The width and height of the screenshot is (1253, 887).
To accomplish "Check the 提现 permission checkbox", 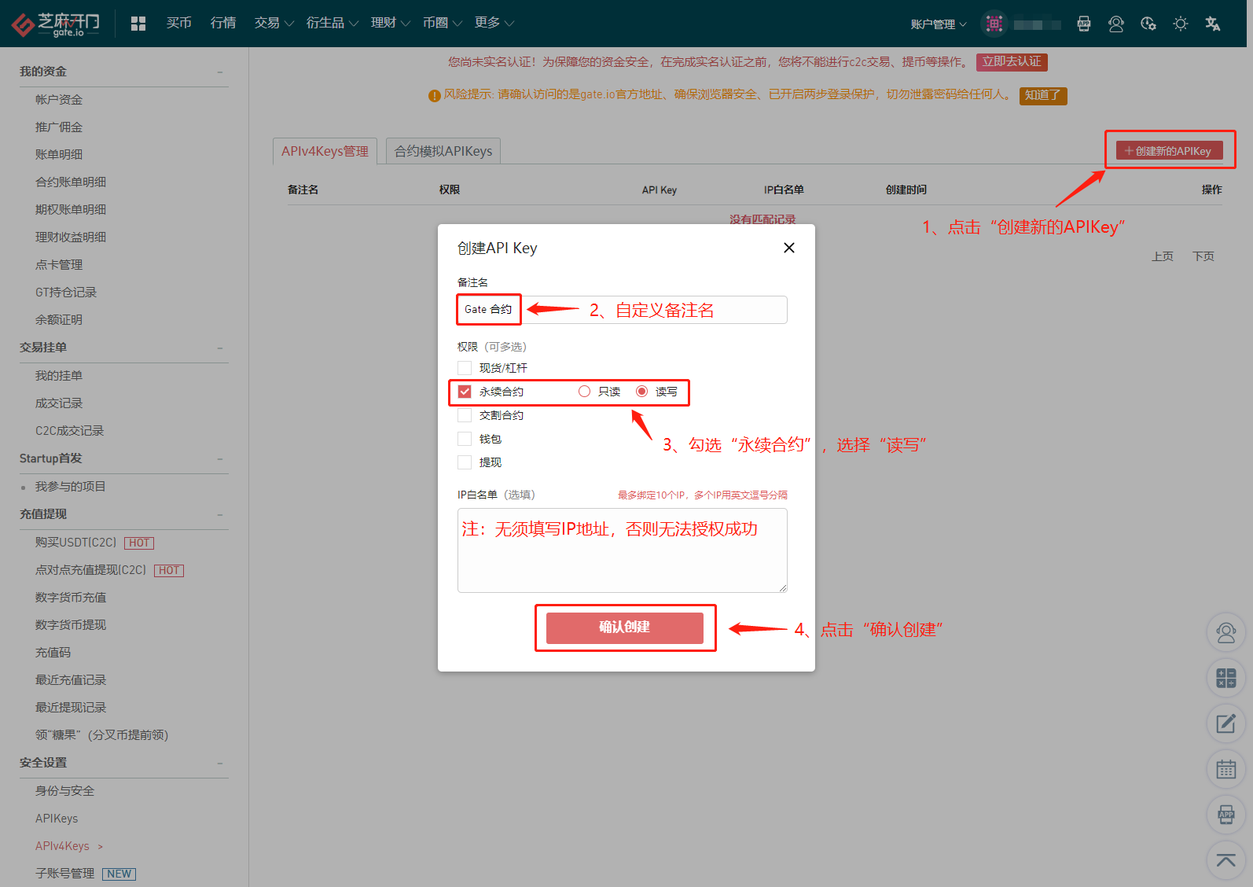I will click(x=465, y=462).
